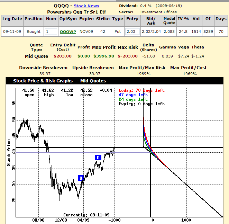This screenshot has width=229, height=224.
Task: Click the Max Profit/Cost heading
Action: pos(189,68)
